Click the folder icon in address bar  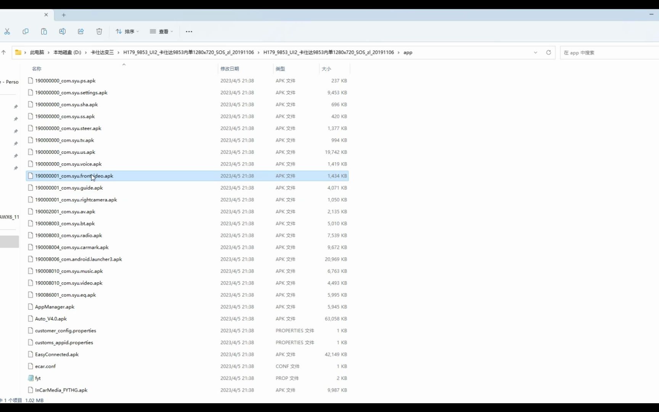[x=18, y=52]
